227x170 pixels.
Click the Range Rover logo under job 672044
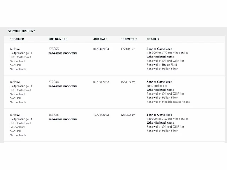[x=62, y=86]
